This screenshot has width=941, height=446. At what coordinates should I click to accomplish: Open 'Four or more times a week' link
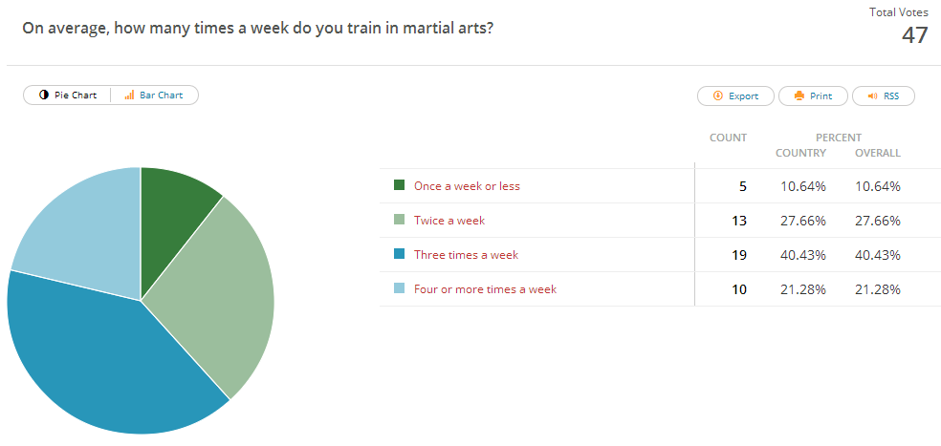point(485,289)
